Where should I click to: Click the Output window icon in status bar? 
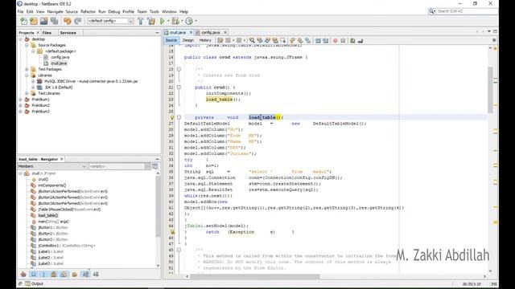pos(27,283)
